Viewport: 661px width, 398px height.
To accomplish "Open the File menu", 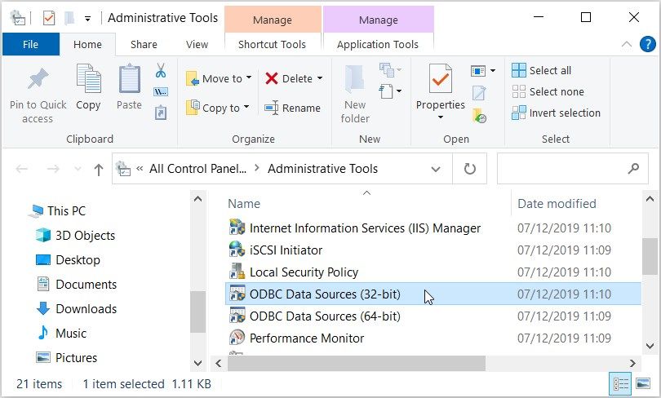I will coord(30,45).
